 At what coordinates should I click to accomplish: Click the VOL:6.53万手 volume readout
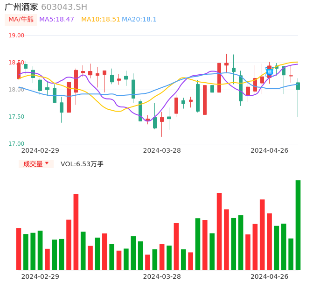coord(82,164)
